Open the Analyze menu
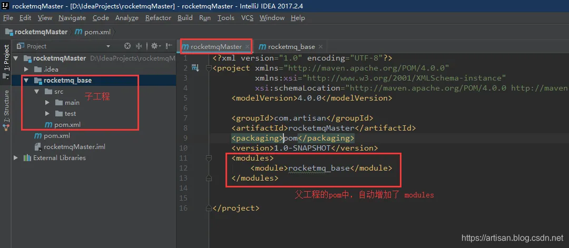The image size is (569, 248). pyautogui.click(x=126, y=18)
